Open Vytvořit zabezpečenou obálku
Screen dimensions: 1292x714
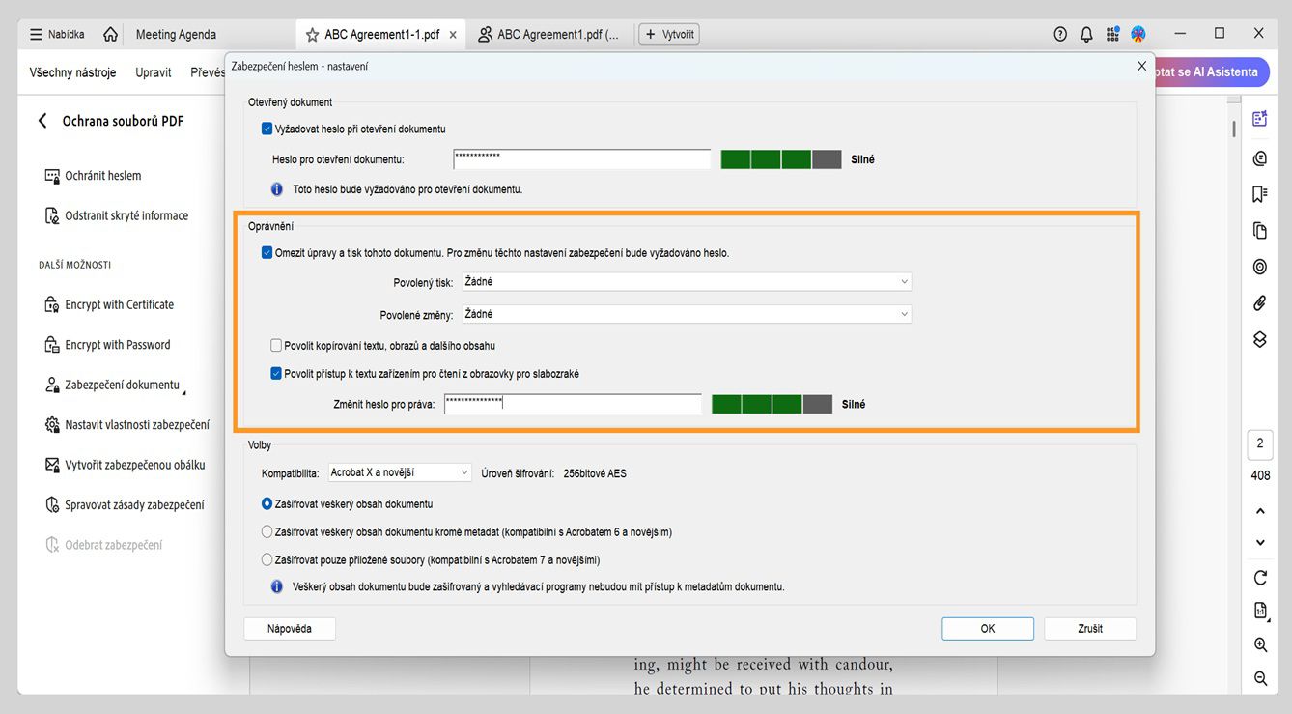point(125,465)
